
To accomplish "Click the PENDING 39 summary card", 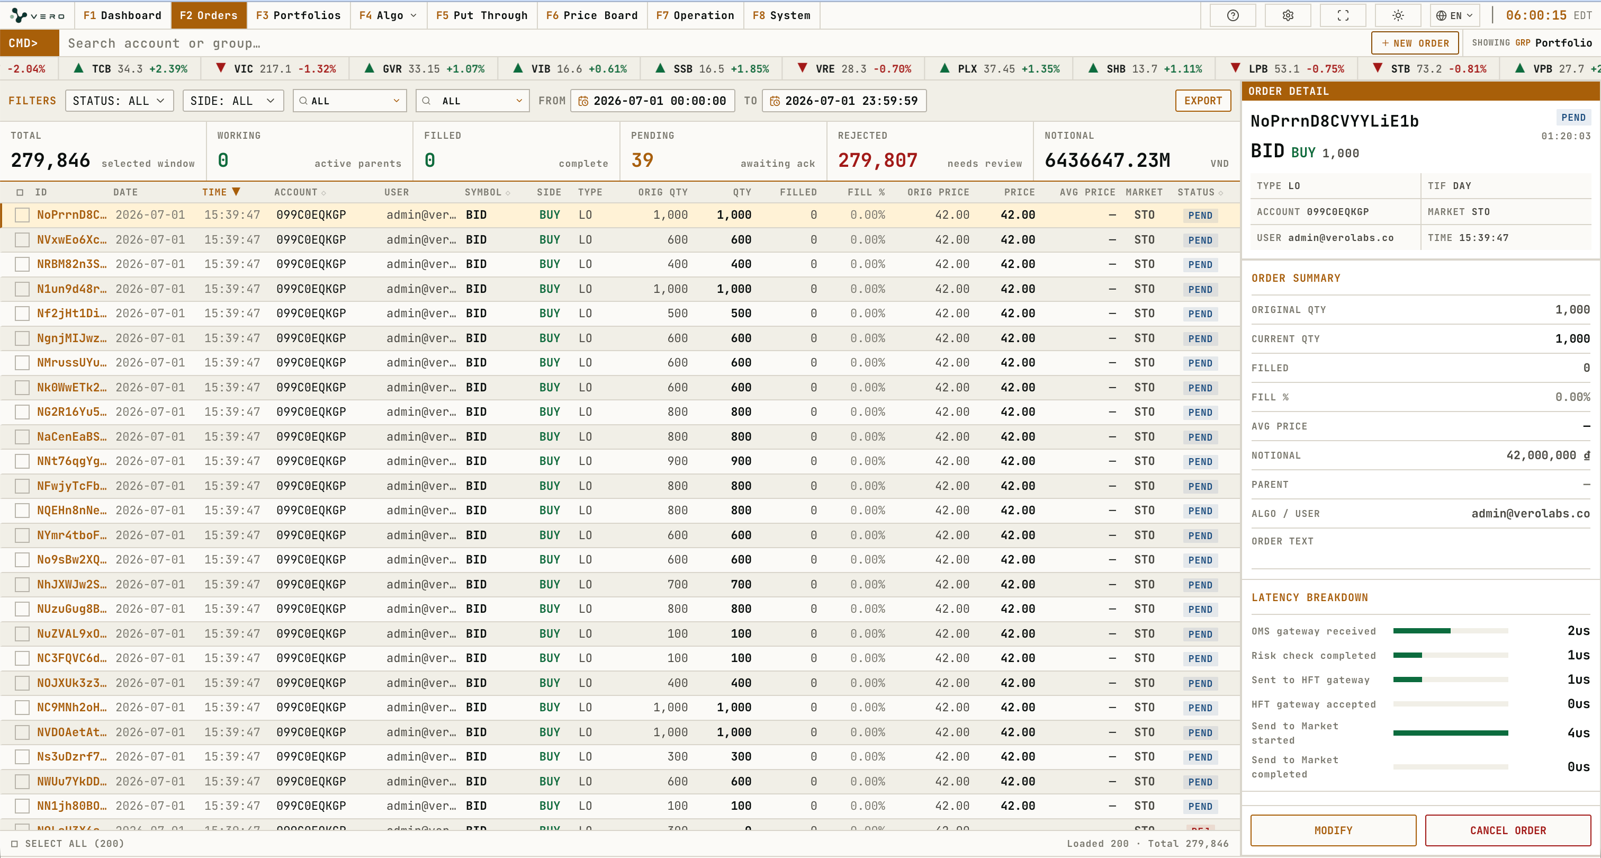I will coord(723,151).
